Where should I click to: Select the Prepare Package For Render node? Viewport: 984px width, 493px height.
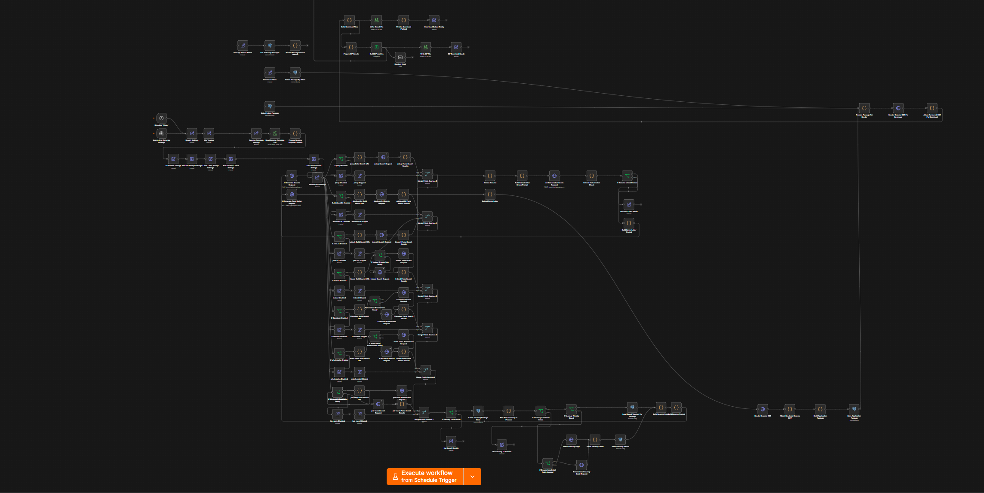point(864,108)
